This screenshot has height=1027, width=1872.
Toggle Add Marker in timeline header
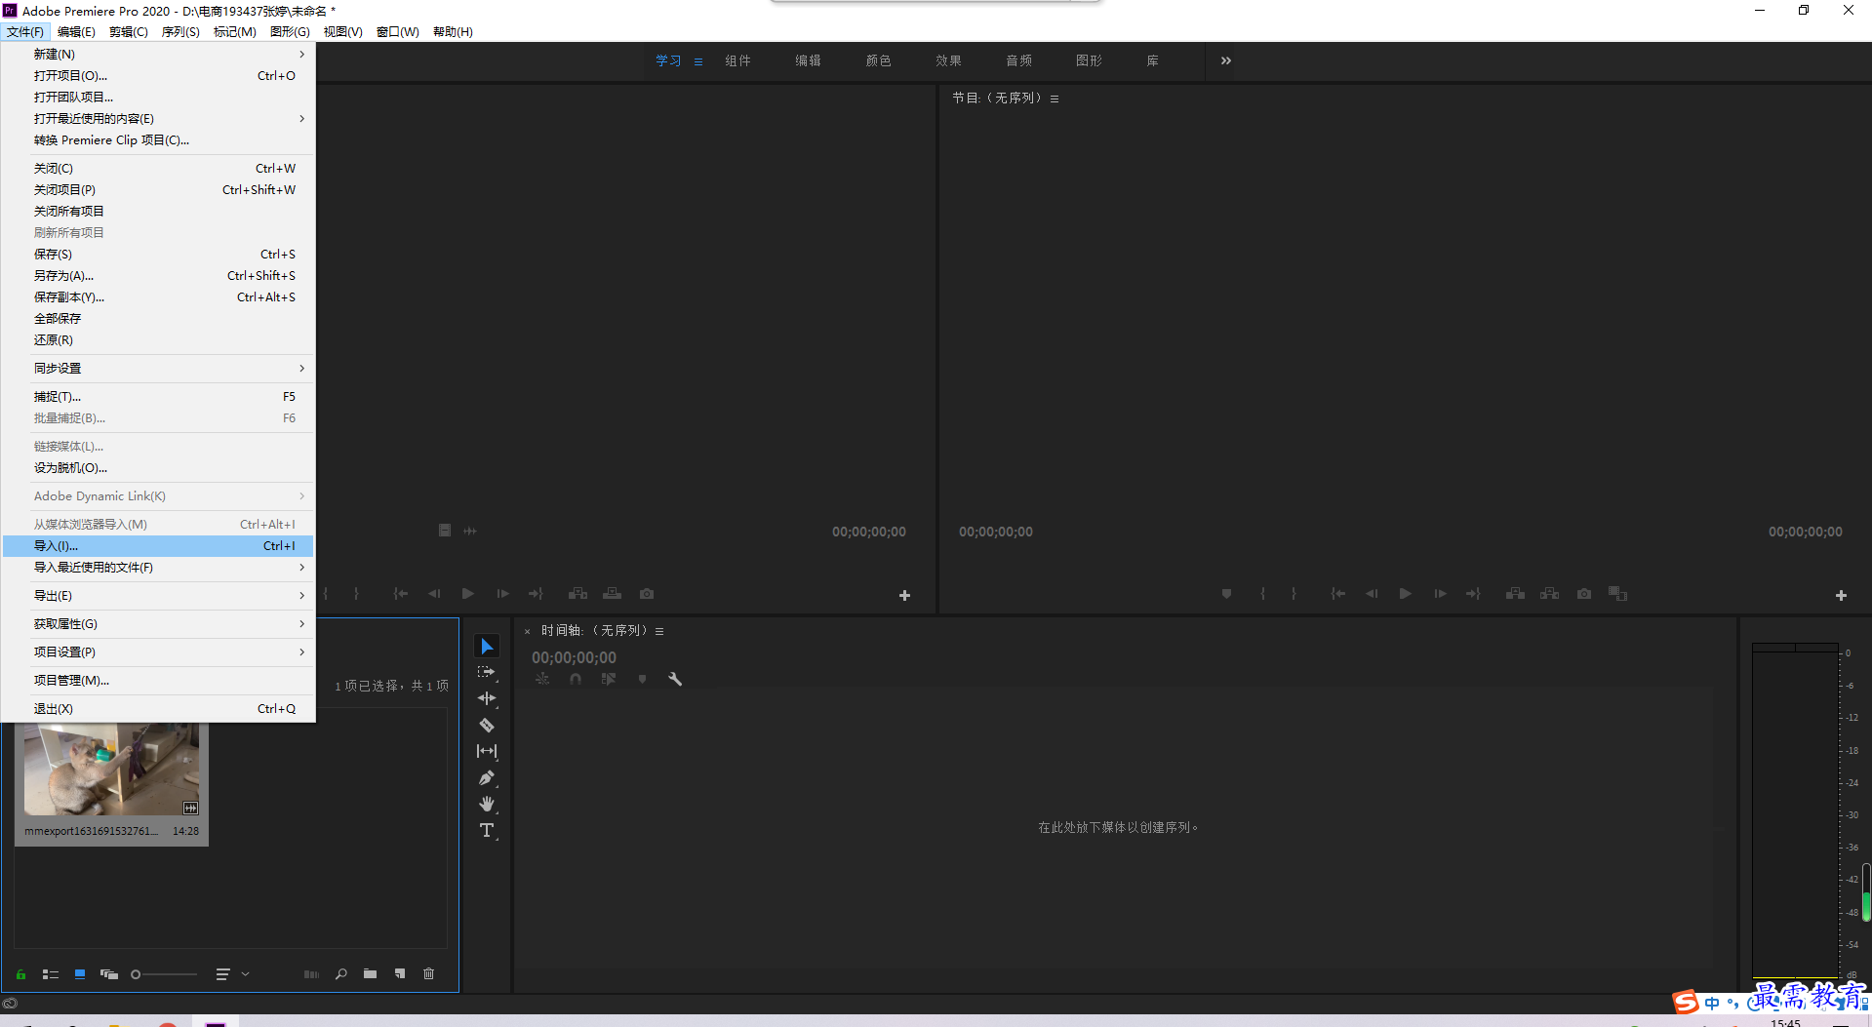coord(642,679)
